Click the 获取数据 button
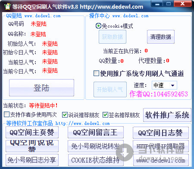This screenshot has height=169, width=194. point(113,37)
